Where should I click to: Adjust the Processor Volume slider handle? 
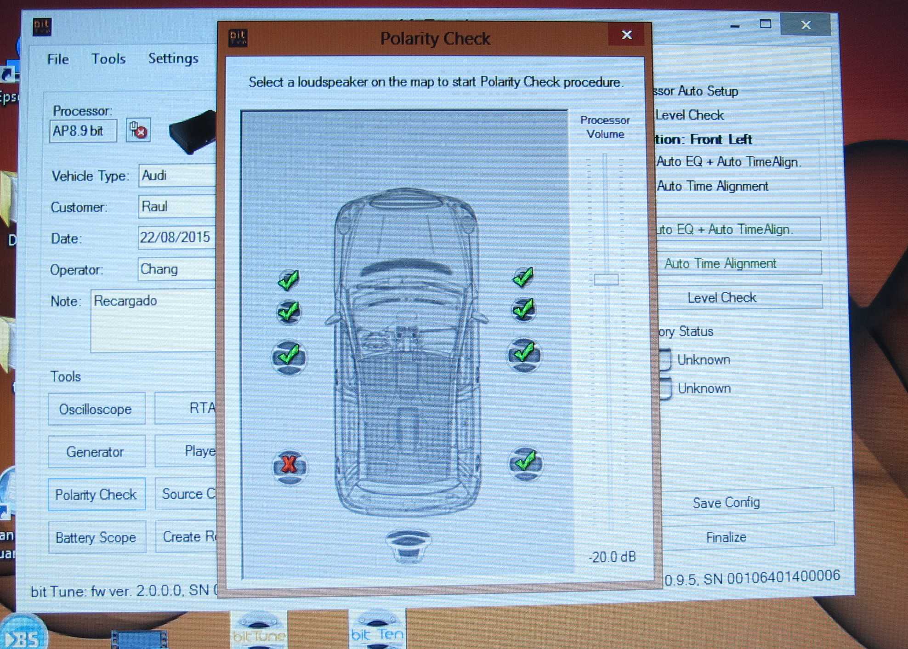pyautogui.click(x=606, y=279)
